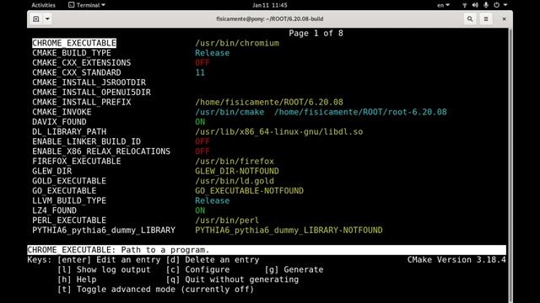Click the volume speaker icon
This screenshot has height=303, width=540.
tap(475, 5)
